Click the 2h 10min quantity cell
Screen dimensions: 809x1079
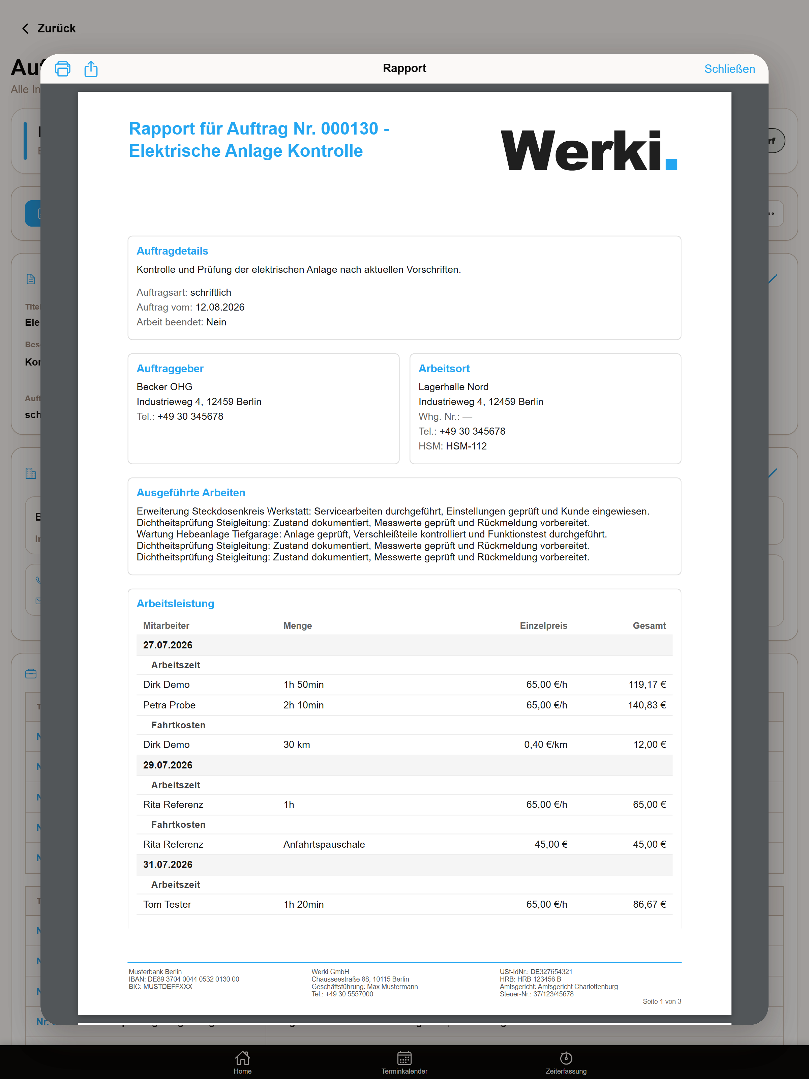[x=303, y=705]
